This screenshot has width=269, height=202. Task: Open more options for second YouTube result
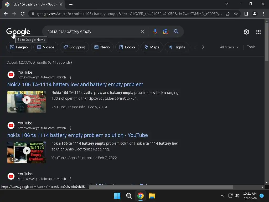[70, 128]
